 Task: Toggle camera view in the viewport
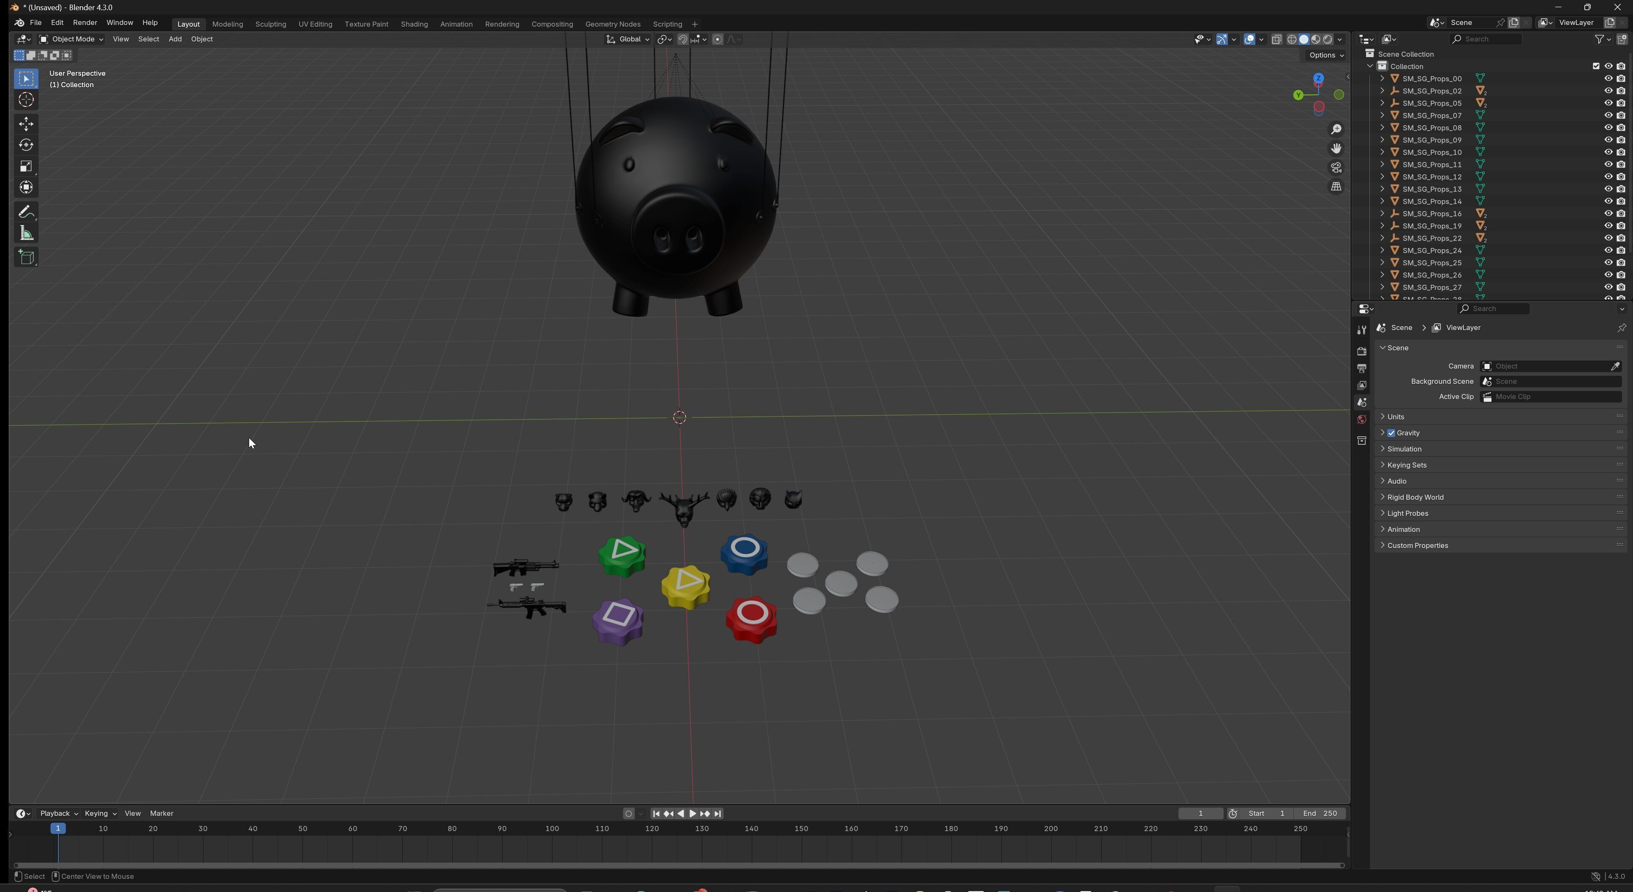1336,168
